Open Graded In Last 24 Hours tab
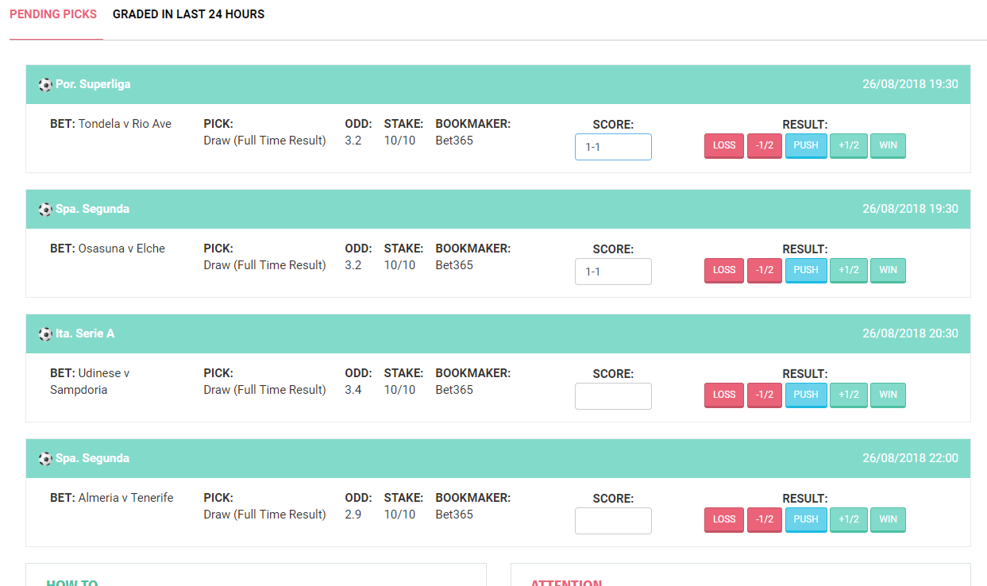 (x=188, y=14)
